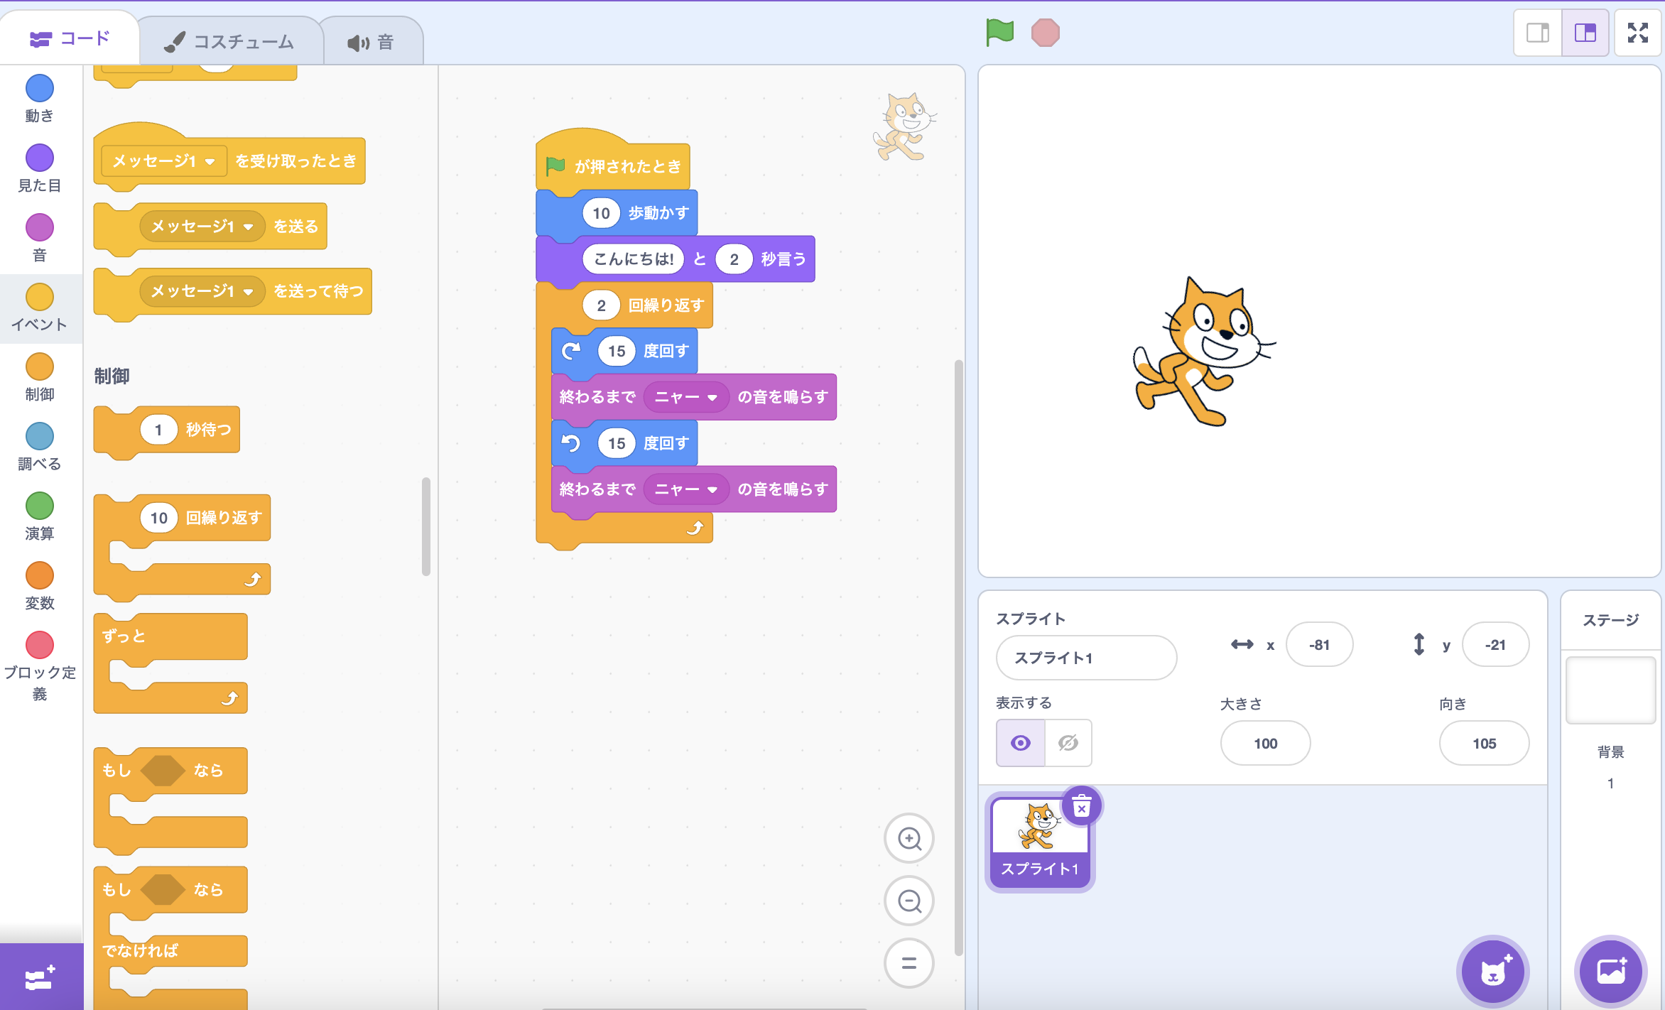Open the 音 tab
The width and height of the screenshot is (1665, 1010).
coord(373,40)
